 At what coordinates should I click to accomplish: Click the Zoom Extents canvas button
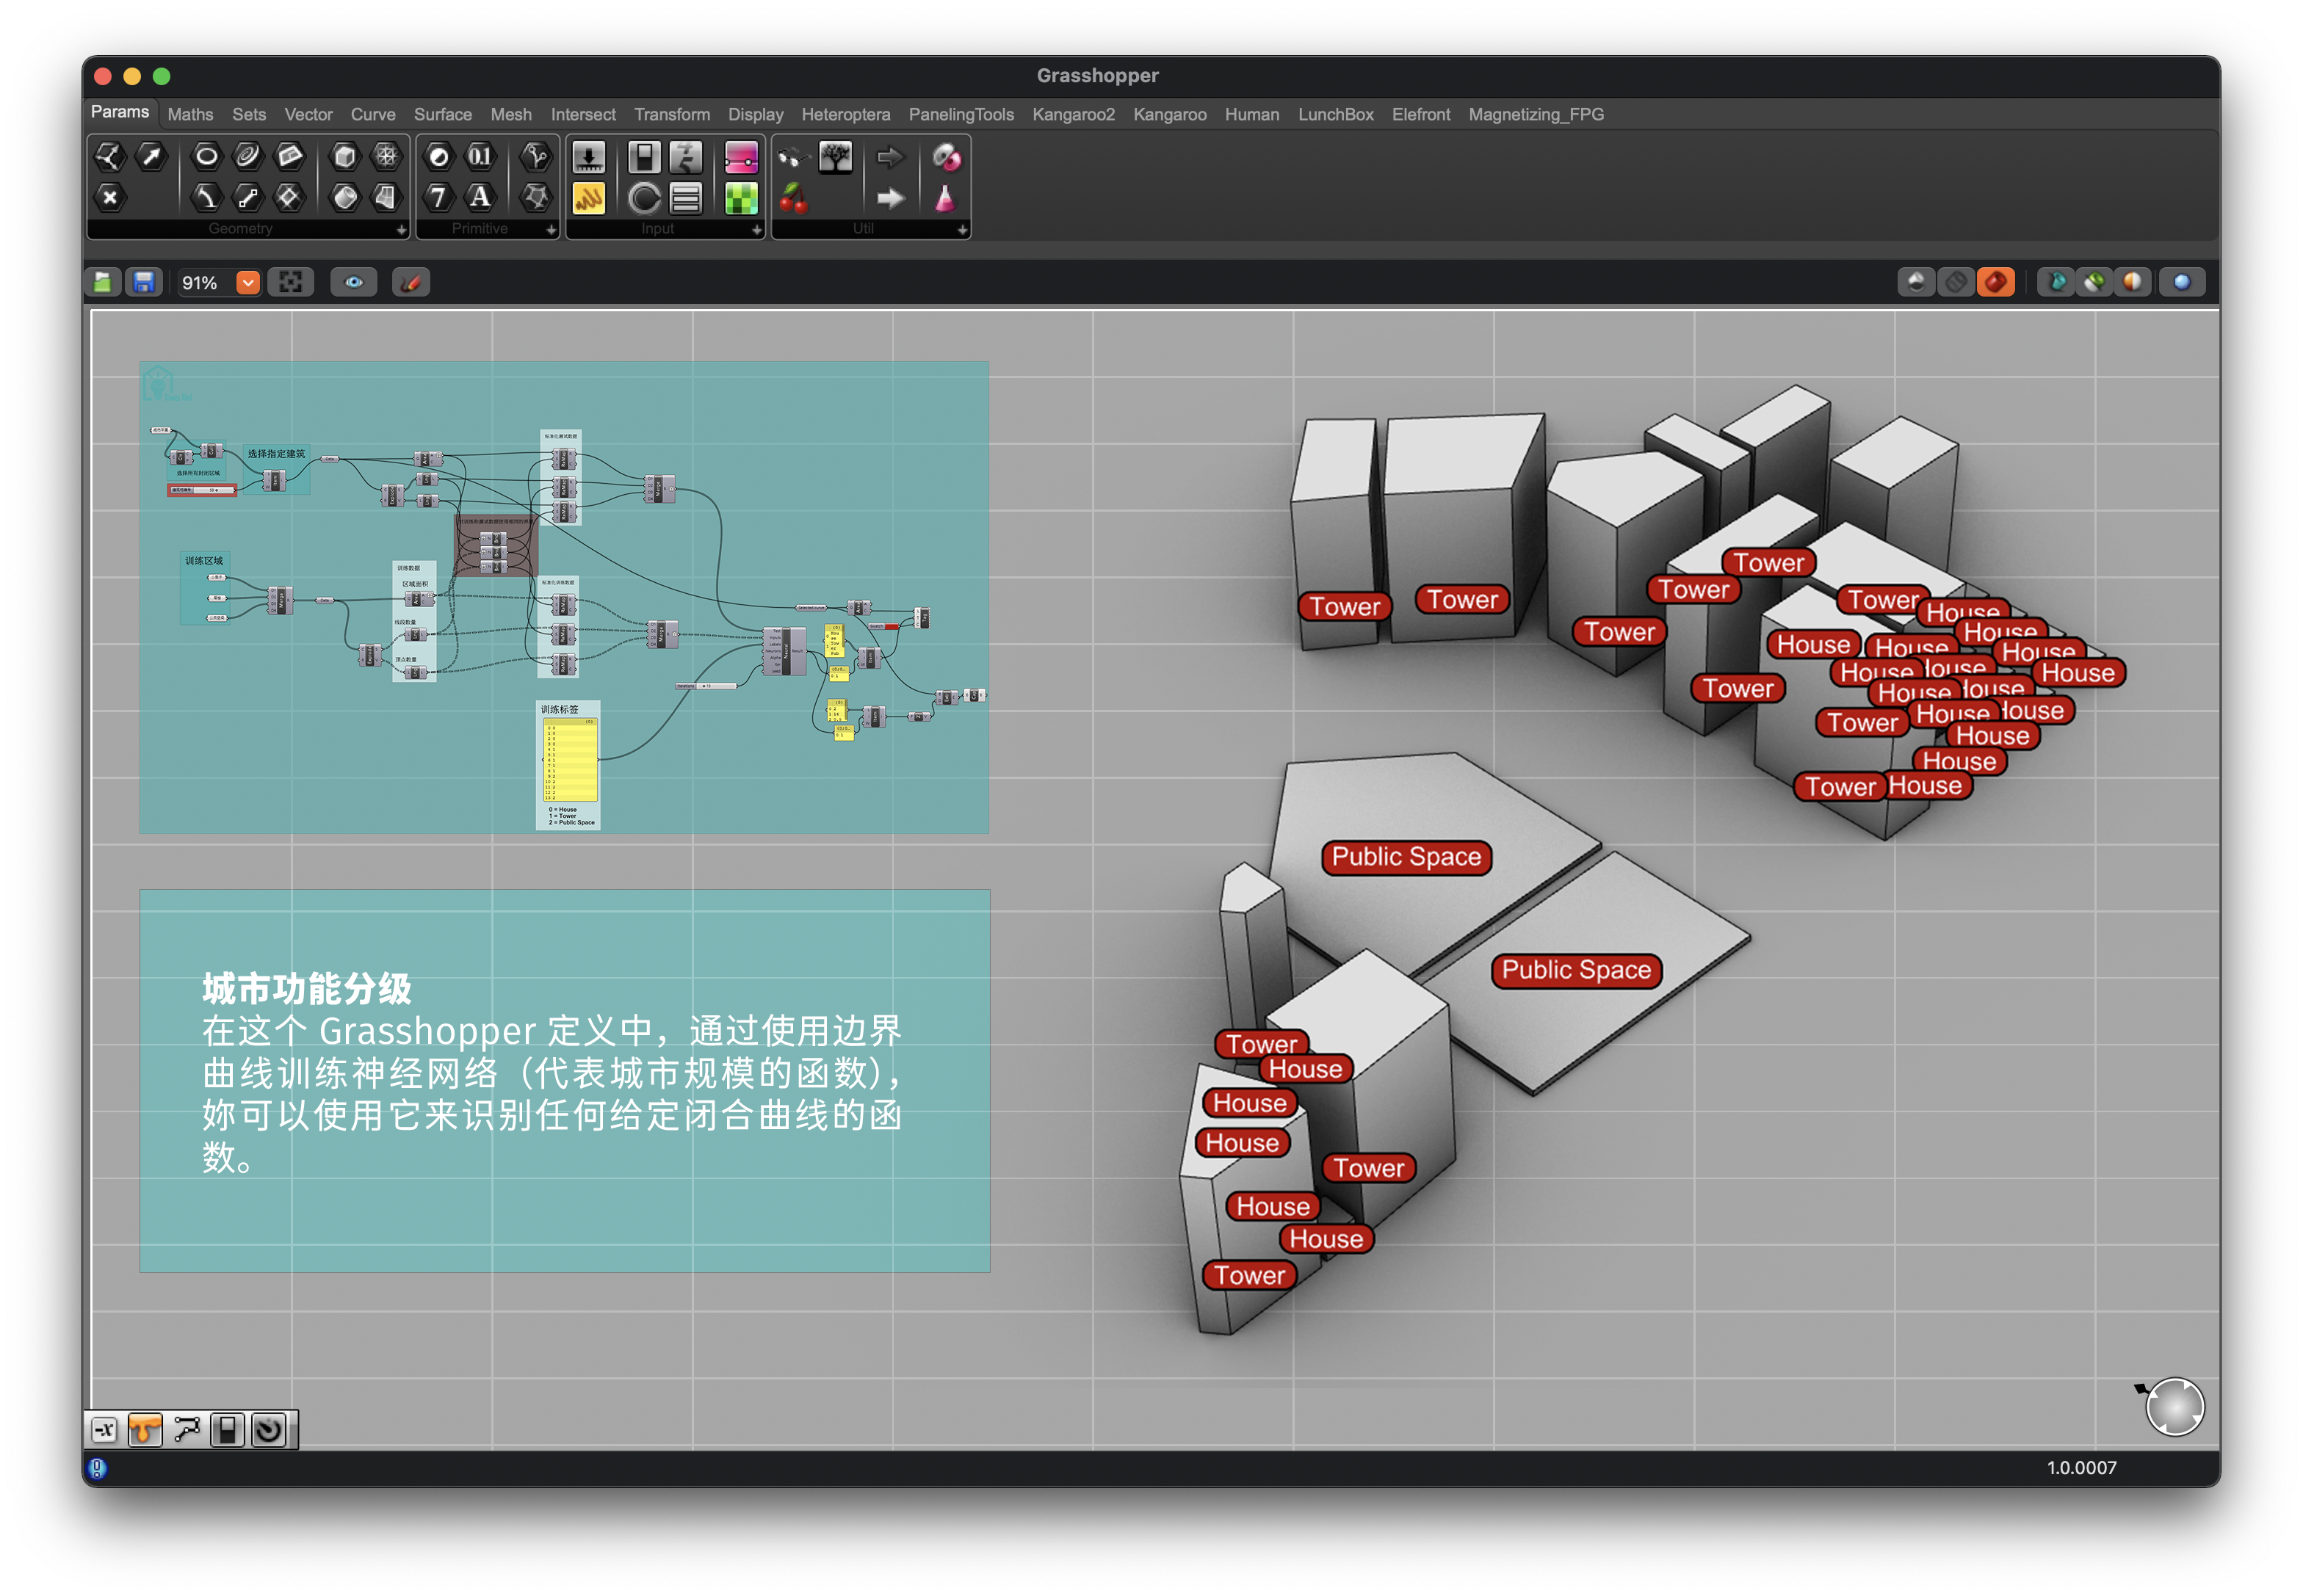tap(290, 283)
